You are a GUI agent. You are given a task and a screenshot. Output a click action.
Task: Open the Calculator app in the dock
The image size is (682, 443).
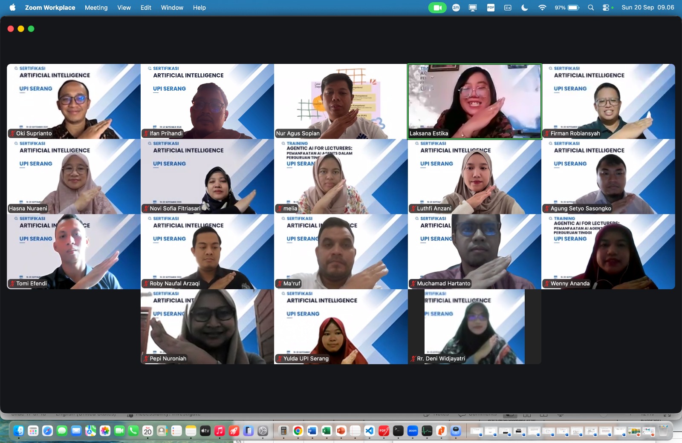pos(283,431)
